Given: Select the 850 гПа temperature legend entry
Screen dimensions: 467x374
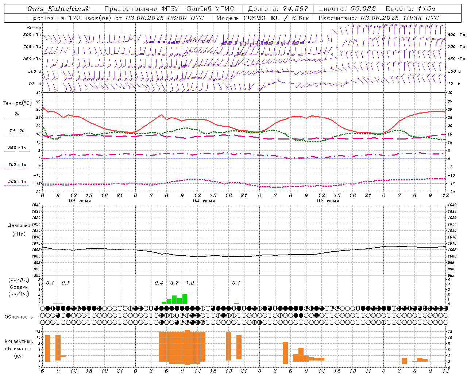Looking at the screenshot, I should pyautogui.click(x=17, y=148).
